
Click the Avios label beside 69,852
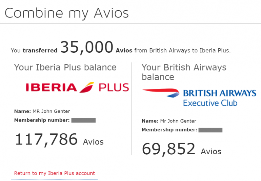tap(211, 151)
